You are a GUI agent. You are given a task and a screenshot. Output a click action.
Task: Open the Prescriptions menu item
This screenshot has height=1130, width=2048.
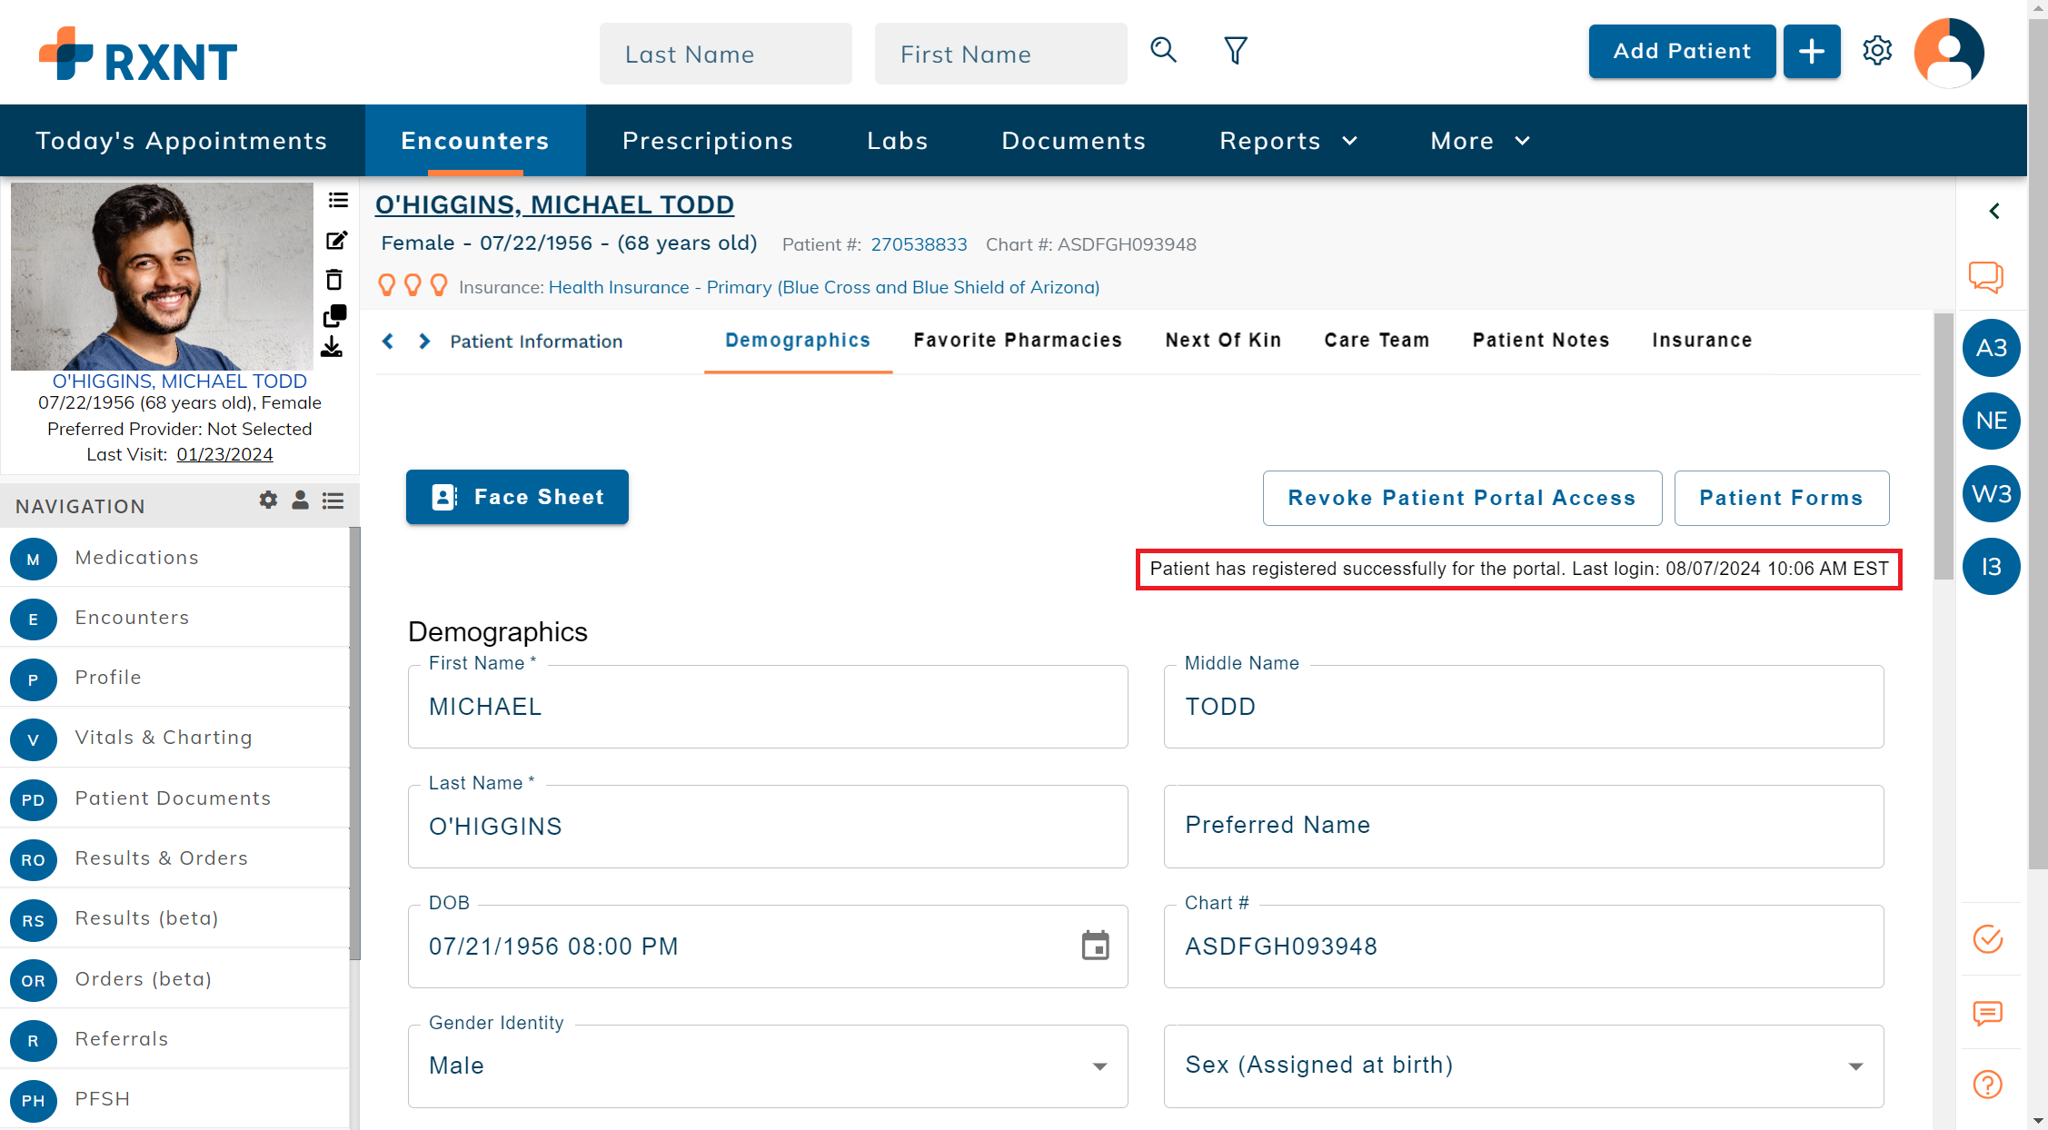point(707,141)
